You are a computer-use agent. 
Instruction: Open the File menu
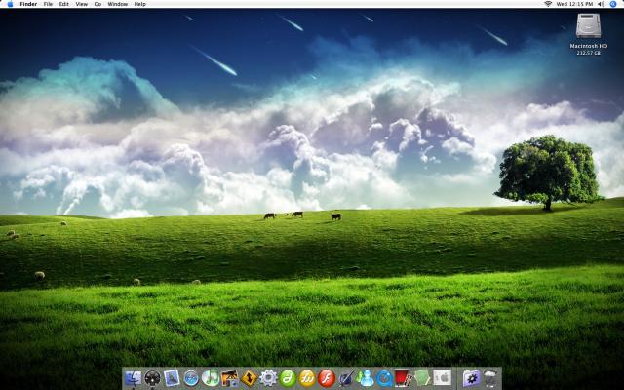48,4
